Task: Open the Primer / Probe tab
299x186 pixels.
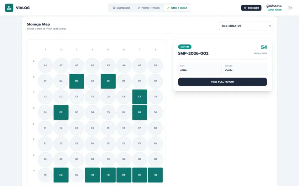Action: (x=148, y=8)
